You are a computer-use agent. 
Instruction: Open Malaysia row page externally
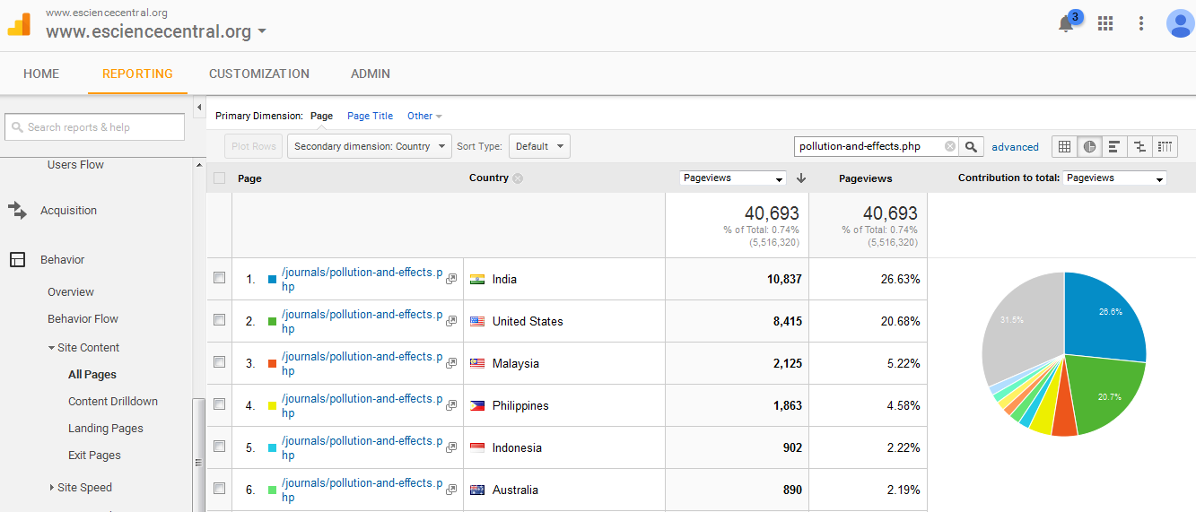[x=451, y=363]
